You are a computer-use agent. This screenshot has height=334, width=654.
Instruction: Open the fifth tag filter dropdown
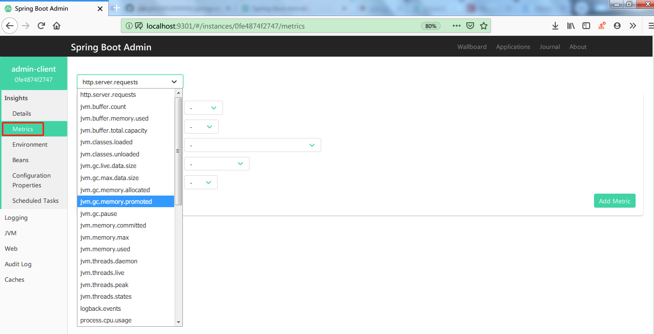click(x=201, y=182)
